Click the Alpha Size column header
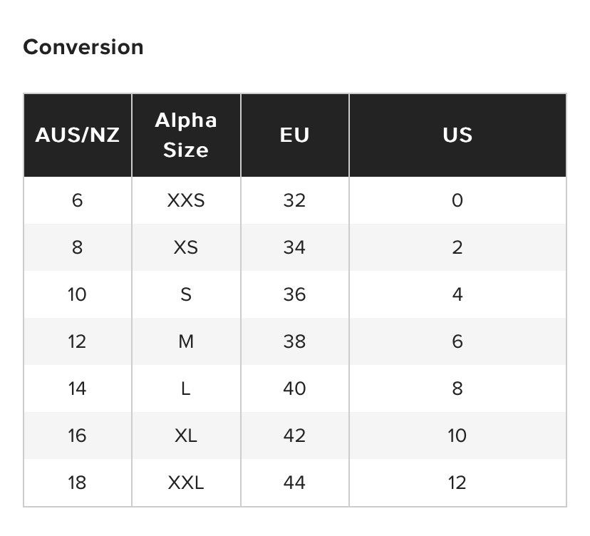The width and height of the screenshot is (590, 536). pos(186,135)
